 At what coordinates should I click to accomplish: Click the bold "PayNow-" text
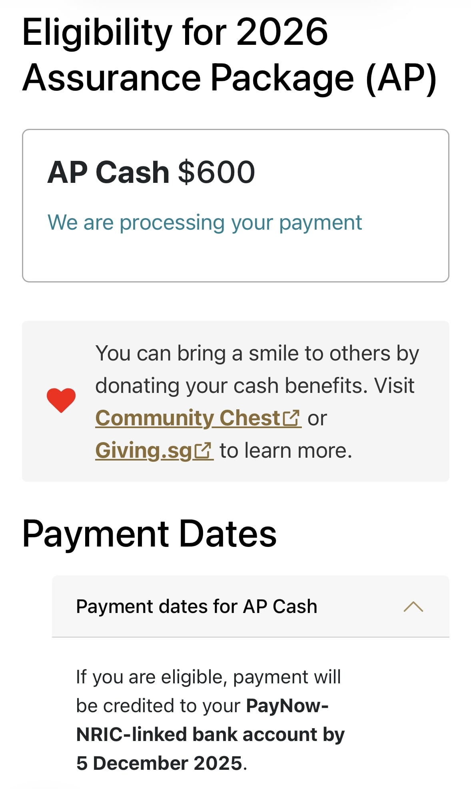[x=287, y=706]
